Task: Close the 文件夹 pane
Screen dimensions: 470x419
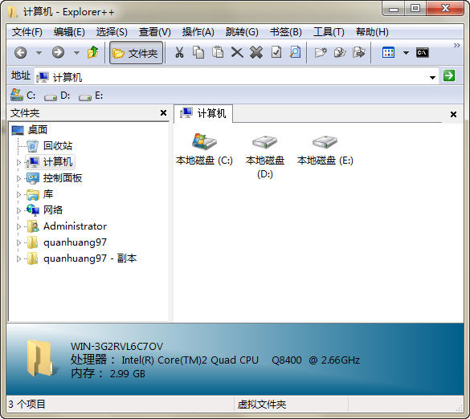Action: pyautogui.click(x=163, y=113)
